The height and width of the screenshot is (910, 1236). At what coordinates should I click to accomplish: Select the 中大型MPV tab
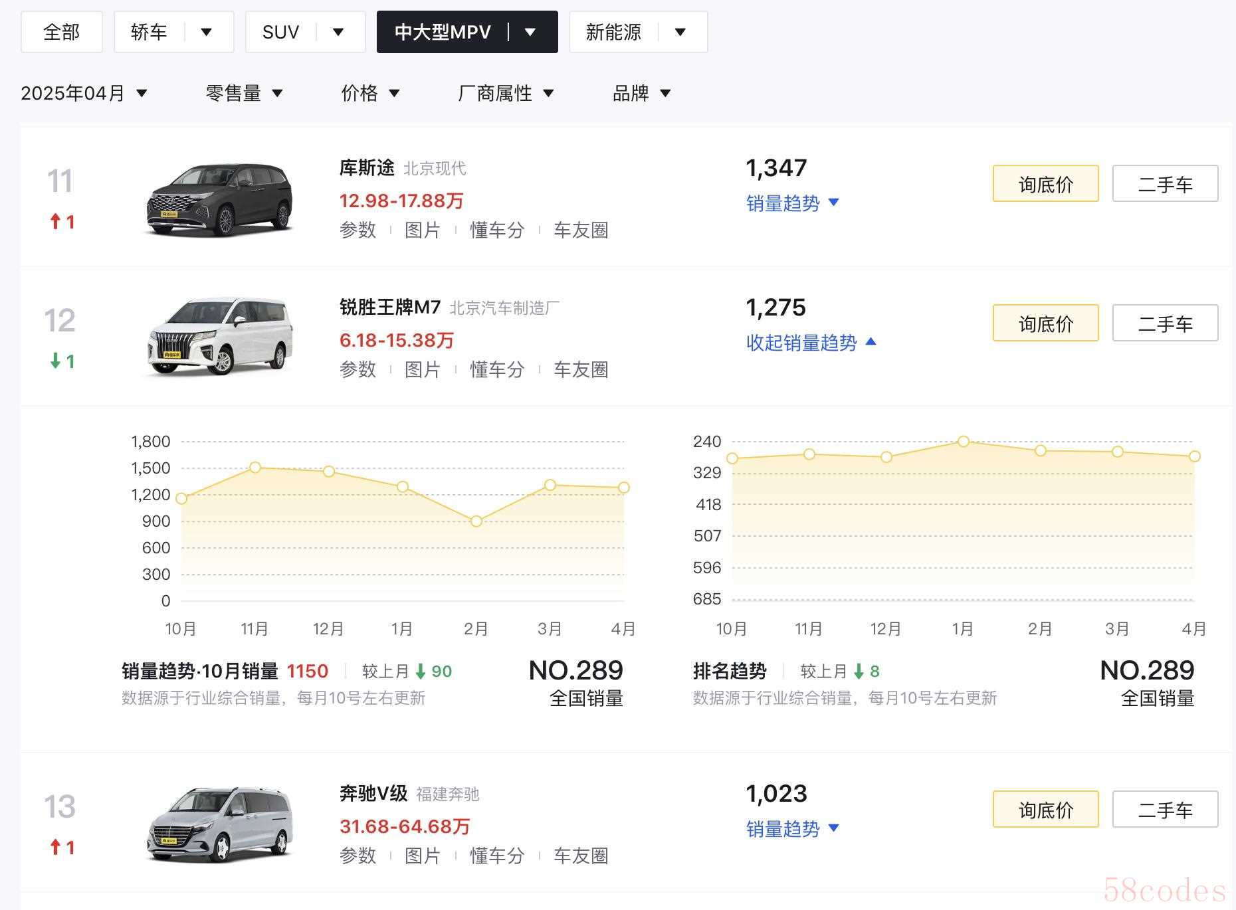(x=443, y=32)
